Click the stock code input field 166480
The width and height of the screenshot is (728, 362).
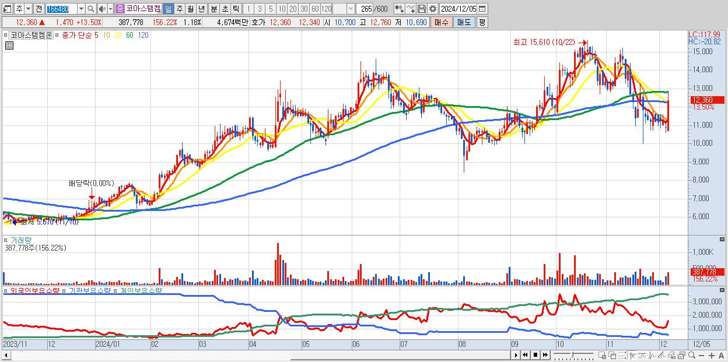61,9
